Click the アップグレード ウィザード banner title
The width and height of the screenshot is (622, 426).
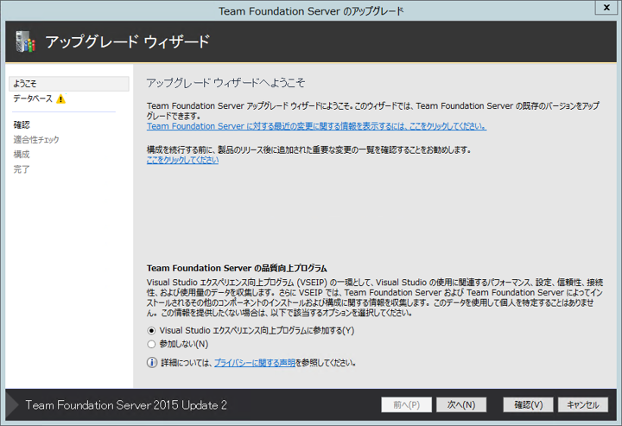pos(127,41)
